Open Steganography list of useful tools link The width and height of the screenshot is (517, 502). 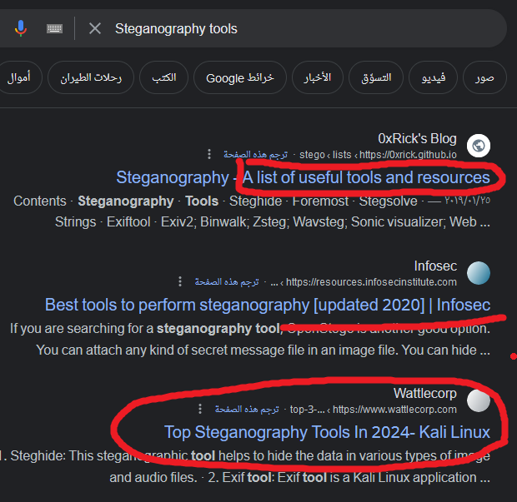click(x=303, y=177)
